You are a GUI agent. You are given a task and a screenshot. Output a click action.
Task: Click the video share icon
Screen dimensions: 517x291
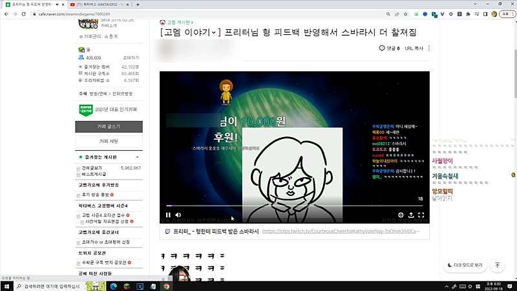coord(411,215)
